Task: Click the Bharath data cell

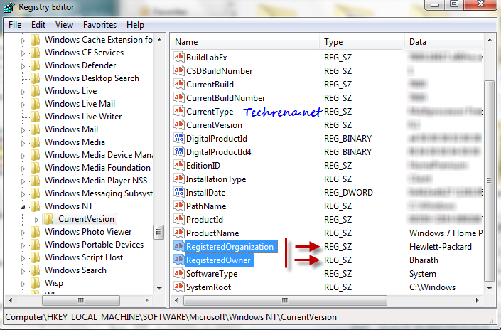Action: pos(424,260)
